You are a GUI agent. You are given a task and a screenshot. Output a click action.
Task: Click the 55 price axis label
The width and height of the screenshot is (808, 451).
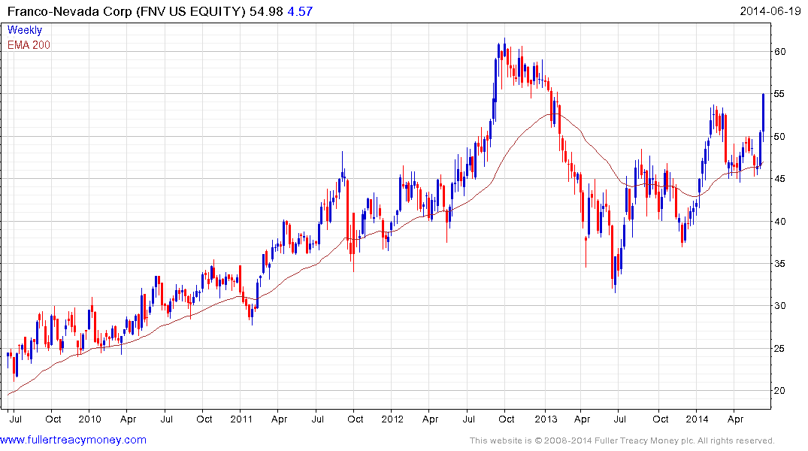(x=779, y=94)
